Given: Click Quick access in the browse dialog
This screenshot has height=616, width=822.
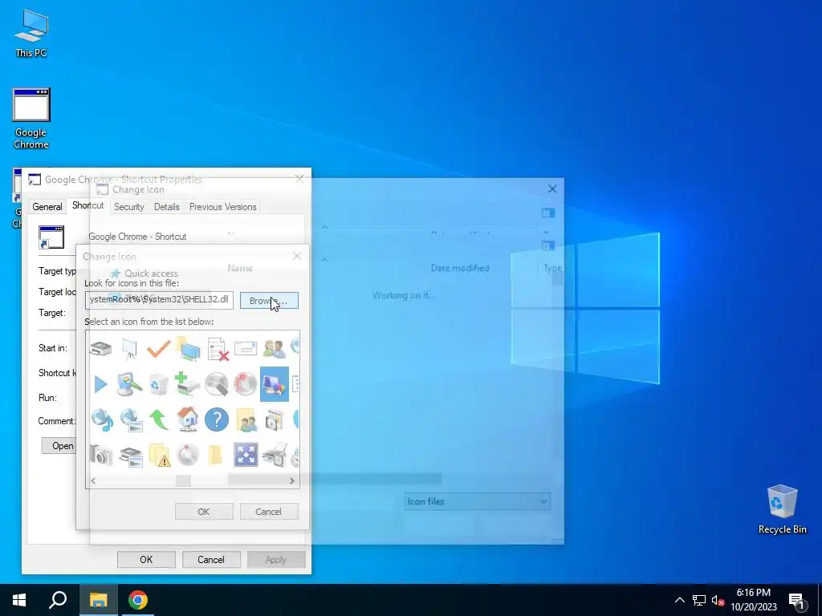Looking at the screenshot, I should tap(144, 274).
